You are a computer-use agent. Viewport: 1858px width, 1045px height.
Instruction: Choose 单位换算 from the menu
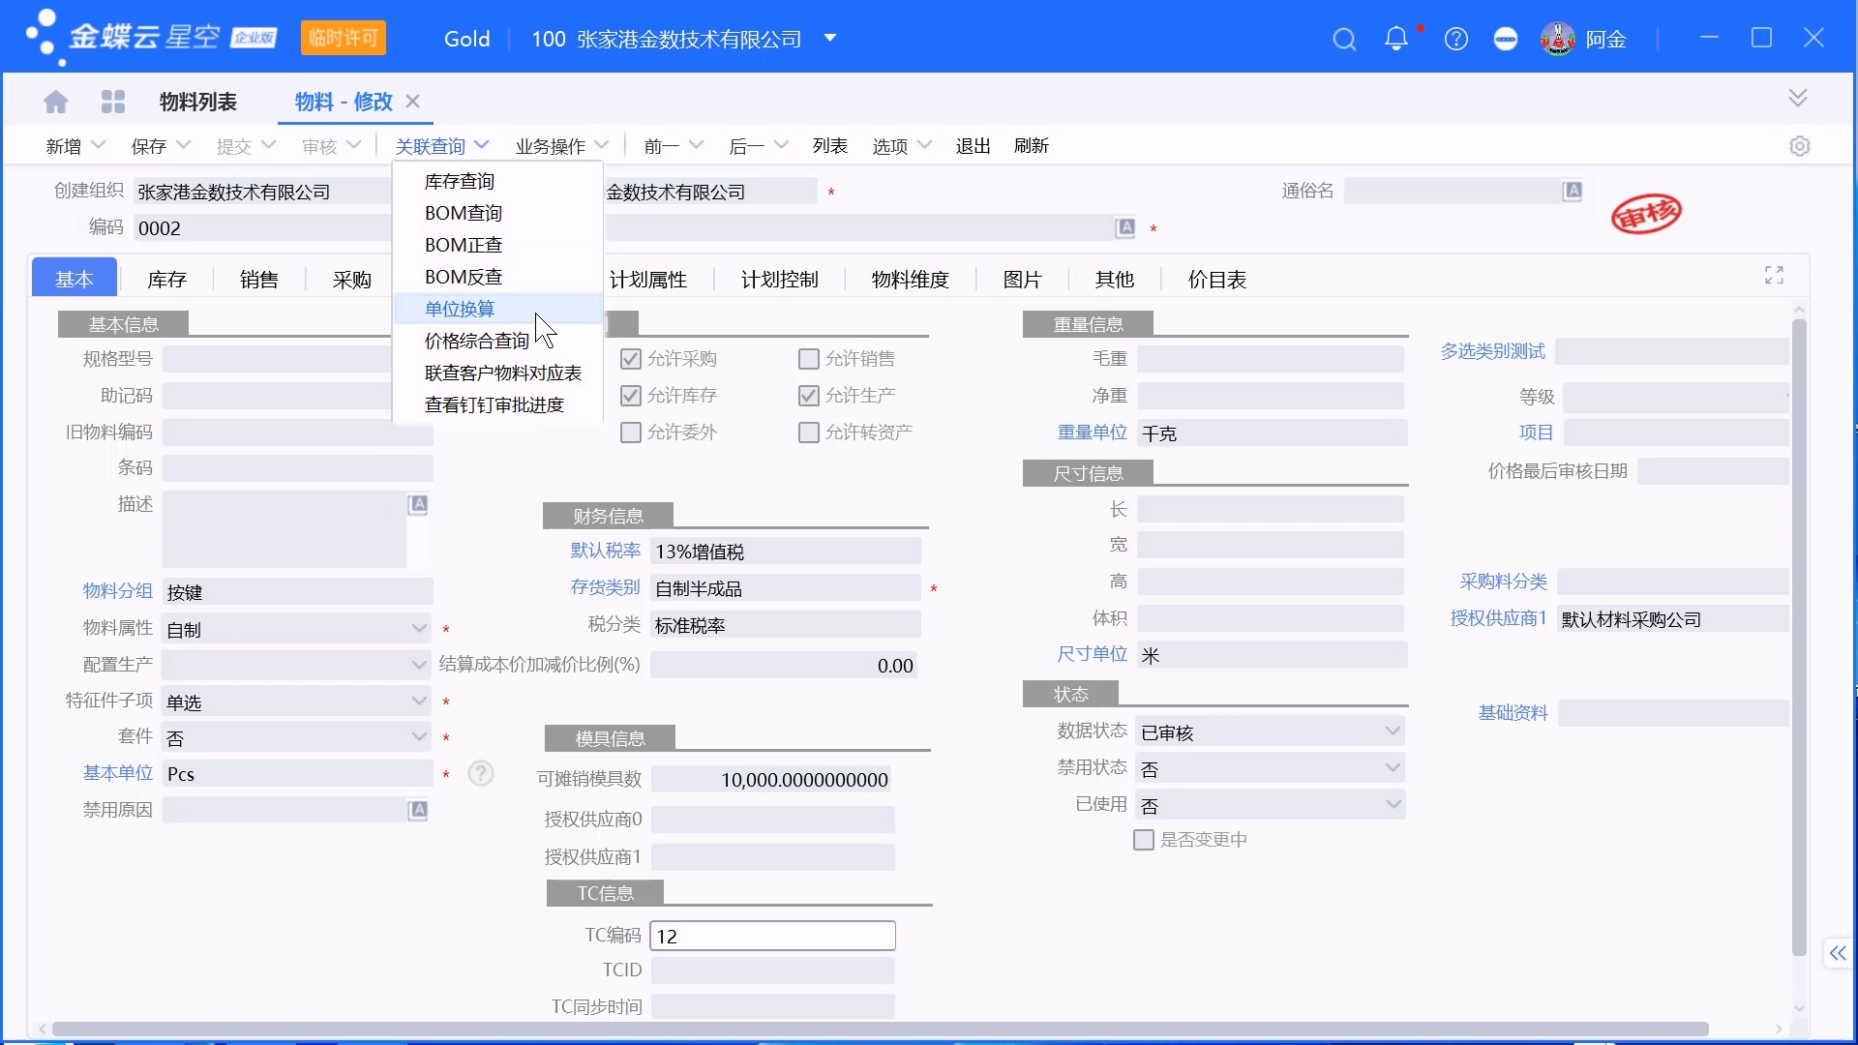(x=497, y=309)
